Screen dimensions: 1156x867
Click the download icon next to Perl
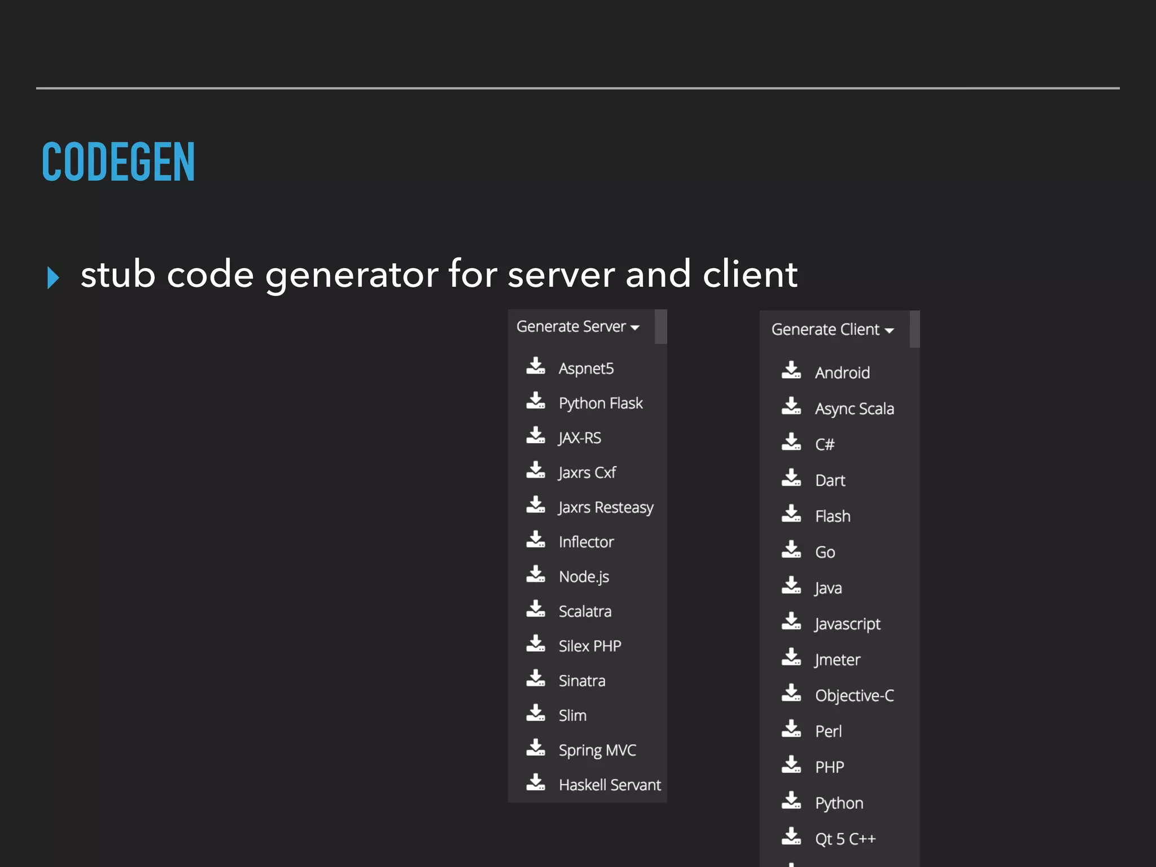[791, 729]
